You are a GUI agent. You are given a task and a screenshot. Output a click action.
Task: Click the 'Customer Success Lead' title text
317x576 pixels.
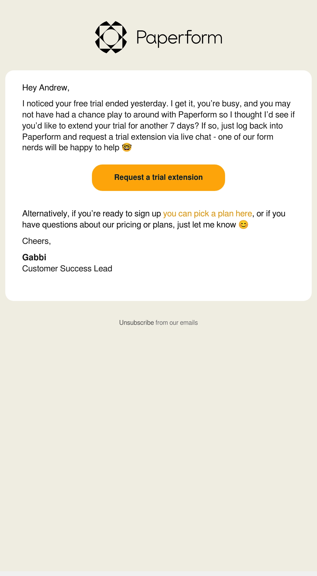[67, 268]
